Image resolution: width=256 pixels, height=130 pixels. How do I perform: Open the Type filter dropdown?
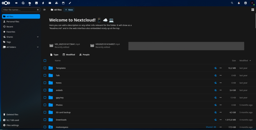54,55
